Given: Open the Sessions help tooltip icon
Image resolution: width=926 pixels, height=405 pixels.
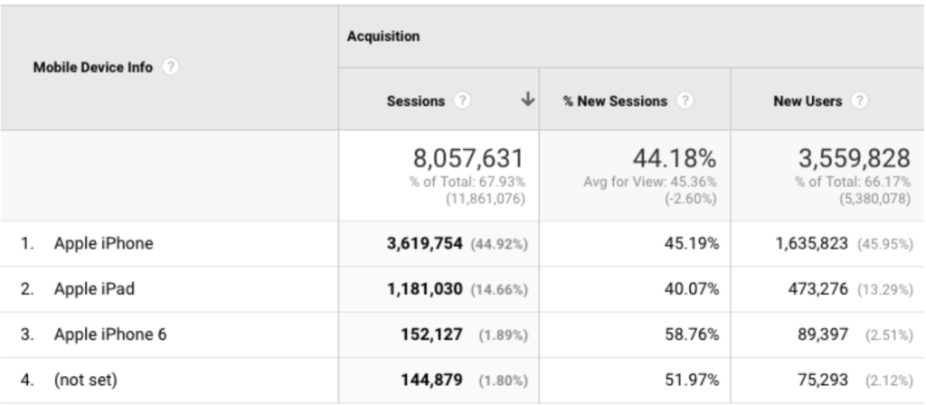Looking at the screenshot, I should (x=462, y=101).
